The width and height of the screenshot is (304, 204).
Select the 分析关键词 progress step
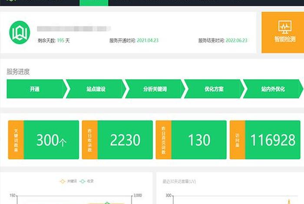click(155, 89)
